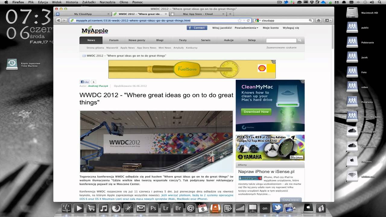
Task: Click the Czytaj więcej button
Action: pyautogui.click(x=291, y=200)
